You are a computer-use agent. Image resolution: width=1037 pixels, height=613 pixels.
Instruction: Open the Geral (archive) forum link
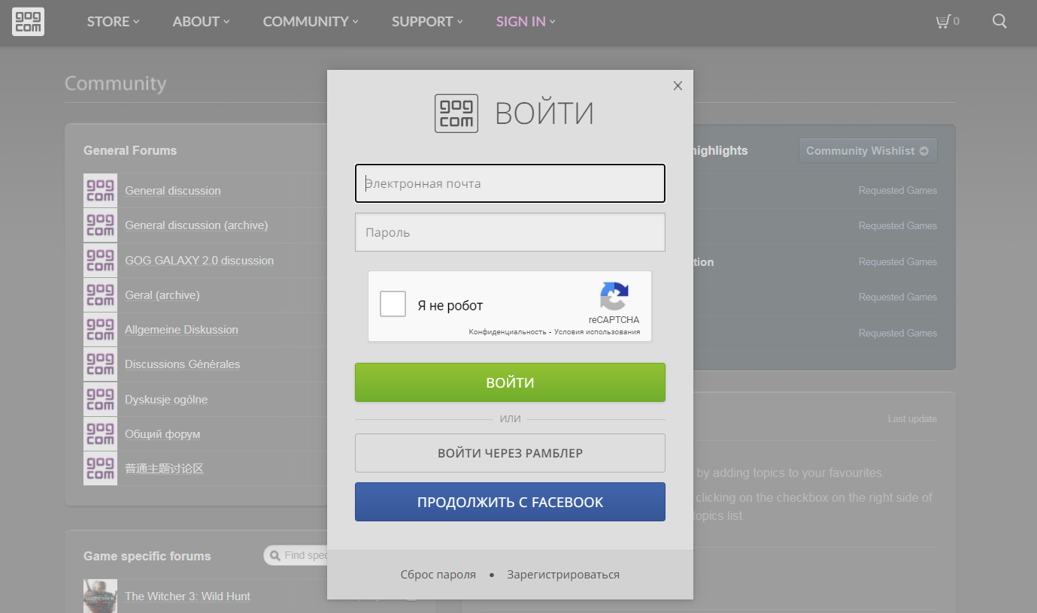[162, 295]
